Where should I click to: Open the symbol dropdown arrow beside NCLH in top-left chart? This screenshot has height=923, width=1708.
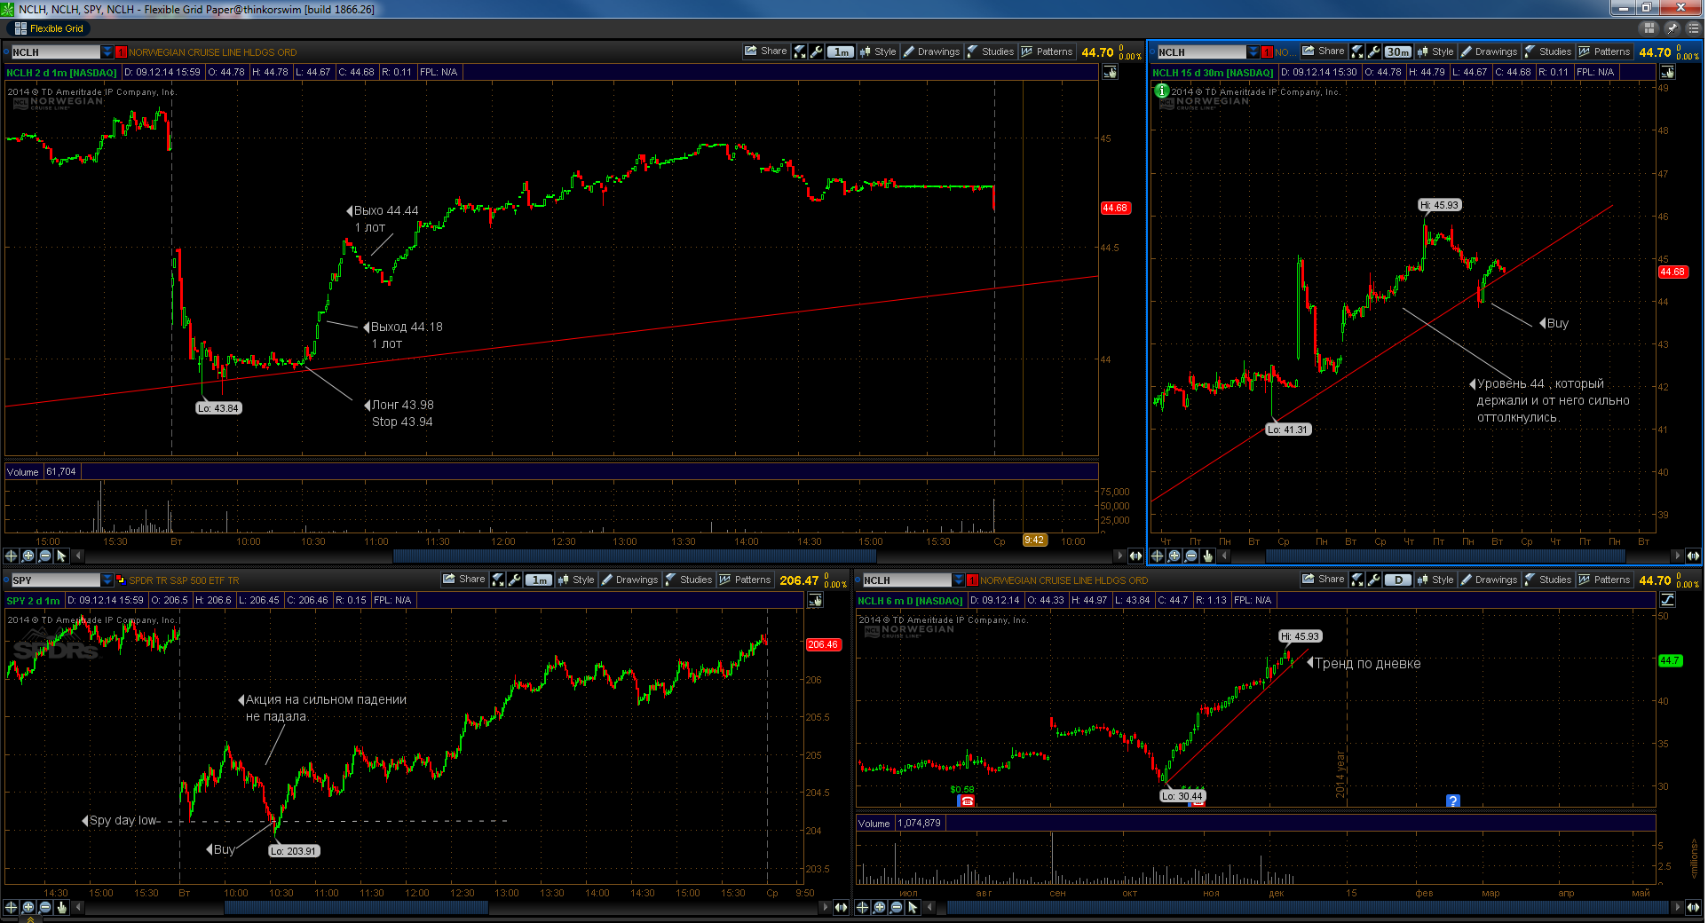[107, 52]
